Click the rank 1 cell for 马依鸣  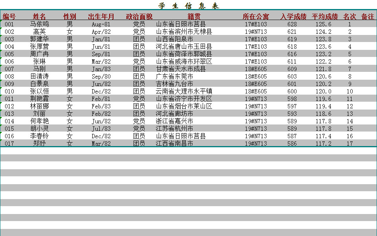point(351,24)
